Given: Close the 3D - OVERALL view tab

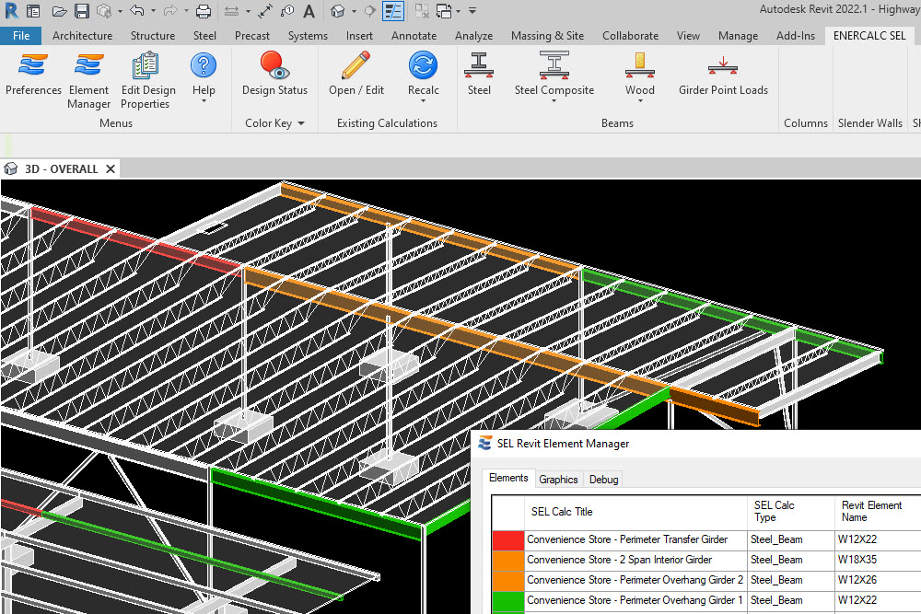Looking at the screenshot, I should click(x=111, y=169).
